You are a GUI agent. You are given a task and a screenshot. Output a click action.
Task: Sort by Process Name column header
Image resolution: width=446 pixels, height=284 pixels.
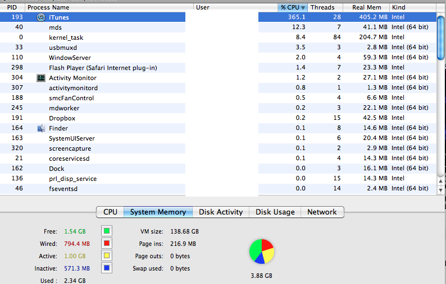pos(109,7)
